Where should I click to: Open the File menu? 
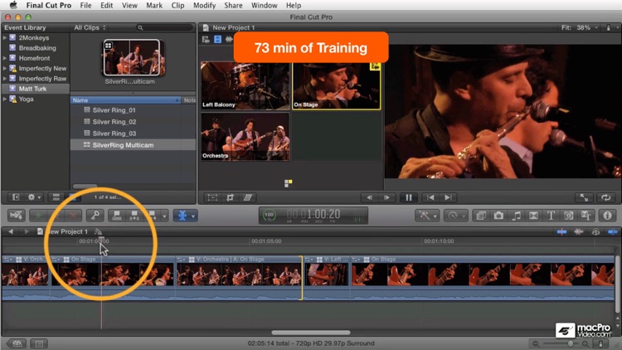click(x=85, y=5)
